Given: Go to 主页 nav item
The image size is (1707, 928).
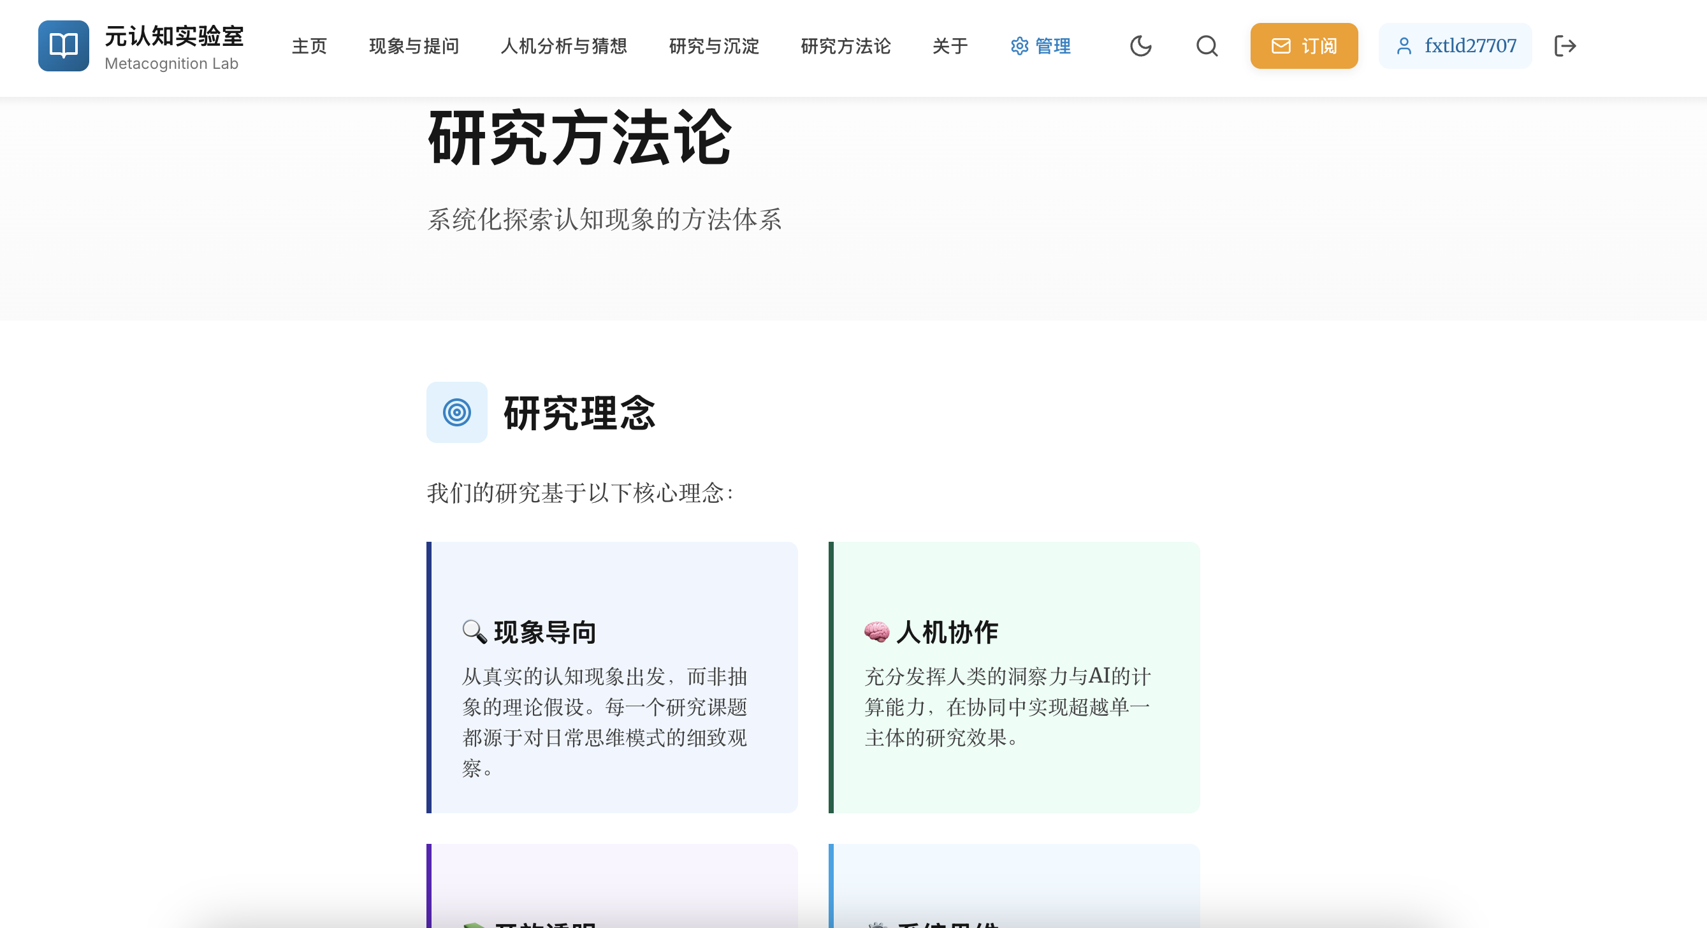Looking at the screenshot, I should click(309, 46).
